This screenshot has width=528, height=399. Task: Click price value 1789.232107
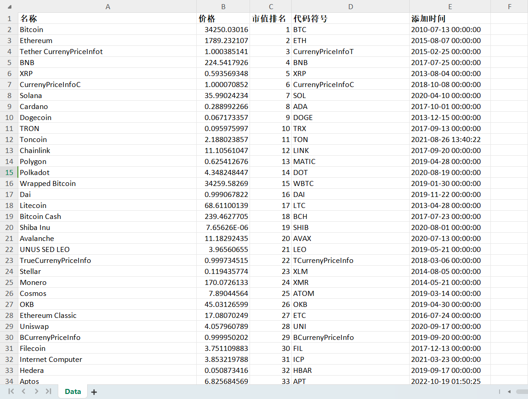[x=223, y=41]
